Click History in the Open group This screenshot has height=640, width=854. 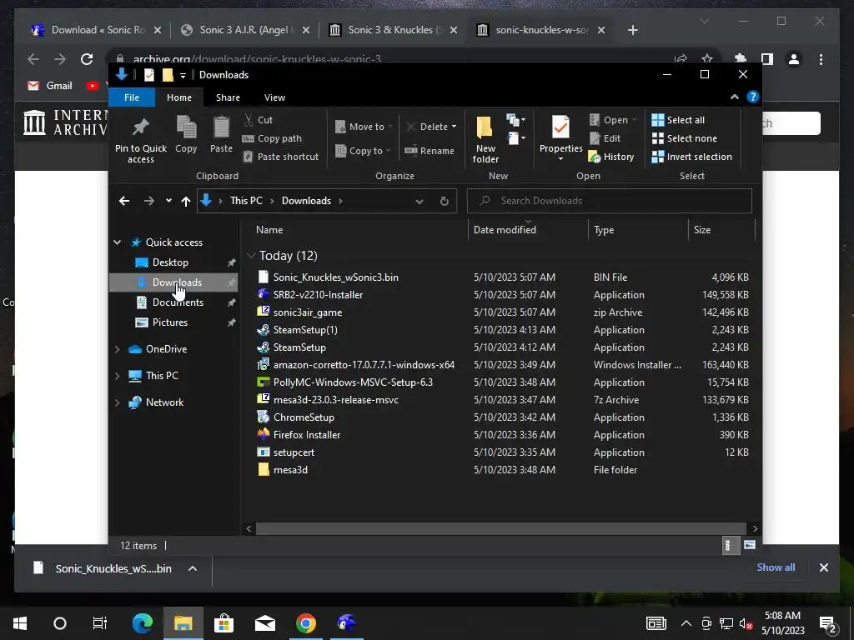click(x=611, y=157)
